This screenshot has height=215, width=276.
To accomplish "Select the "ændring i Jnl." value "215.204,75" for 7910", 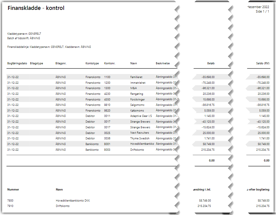I will (204, 206).
